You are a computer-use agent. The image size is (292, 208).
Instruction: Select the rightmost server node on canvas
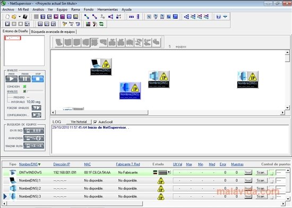[x=248, y=79]
